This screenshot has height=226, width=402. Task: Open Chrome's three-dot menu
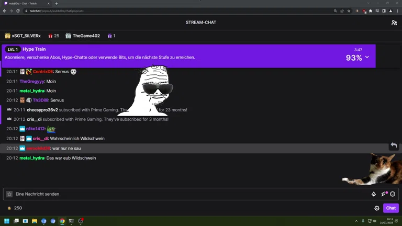pyautogui.click(x=397, y=11)
